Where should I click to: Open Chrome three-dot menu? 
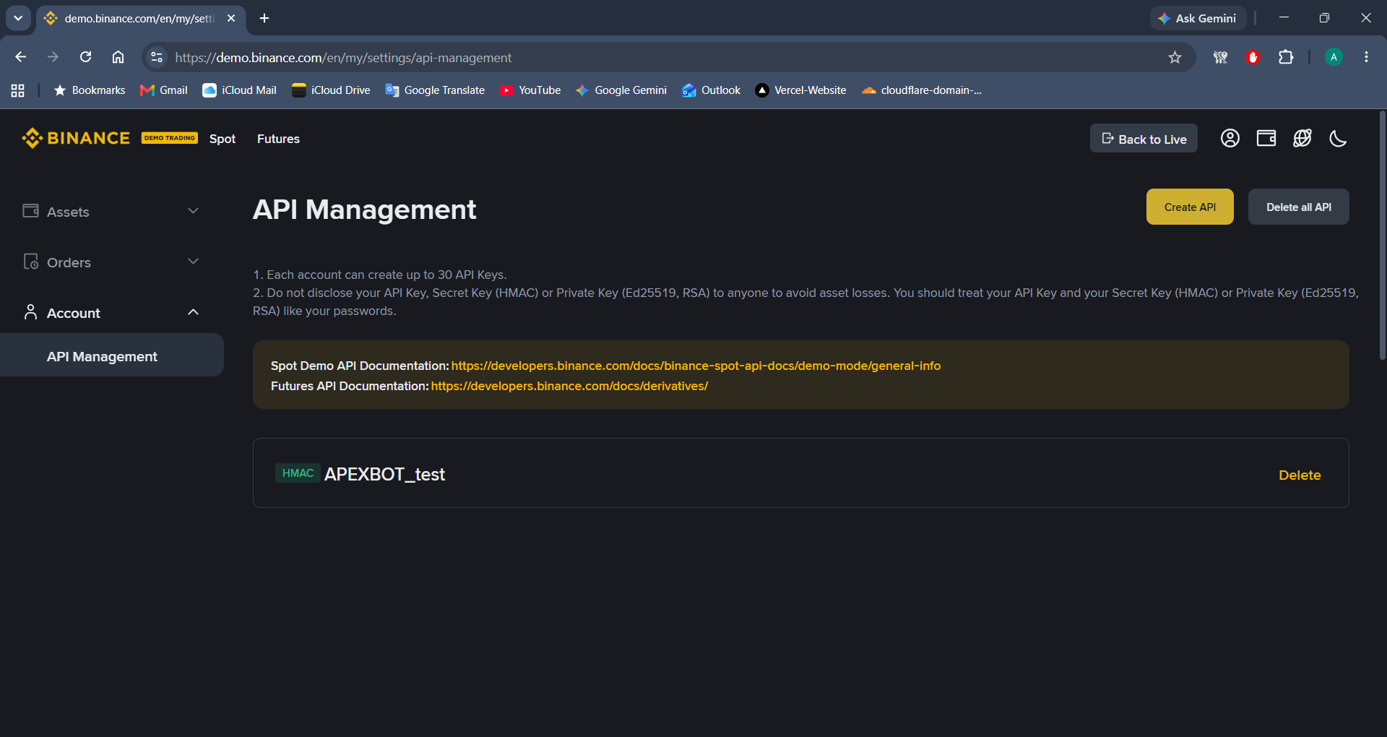[x=1366, y=57]
